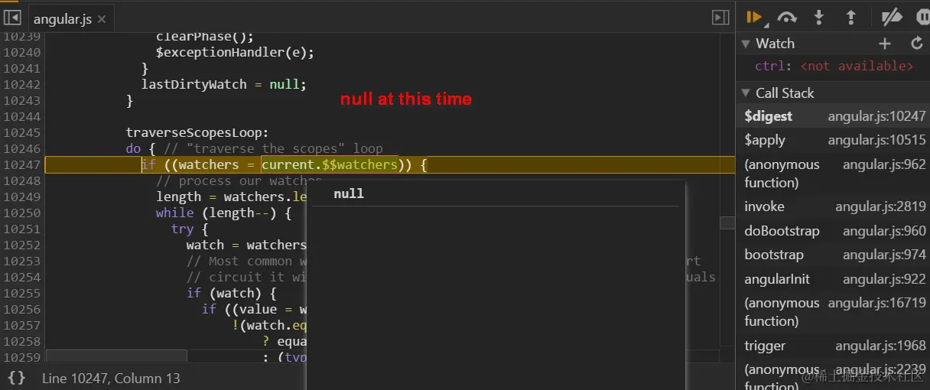The width and height of the screenshot is (930, 390).
Task: Open angular.js:960 source link
Action: (884, 231)
